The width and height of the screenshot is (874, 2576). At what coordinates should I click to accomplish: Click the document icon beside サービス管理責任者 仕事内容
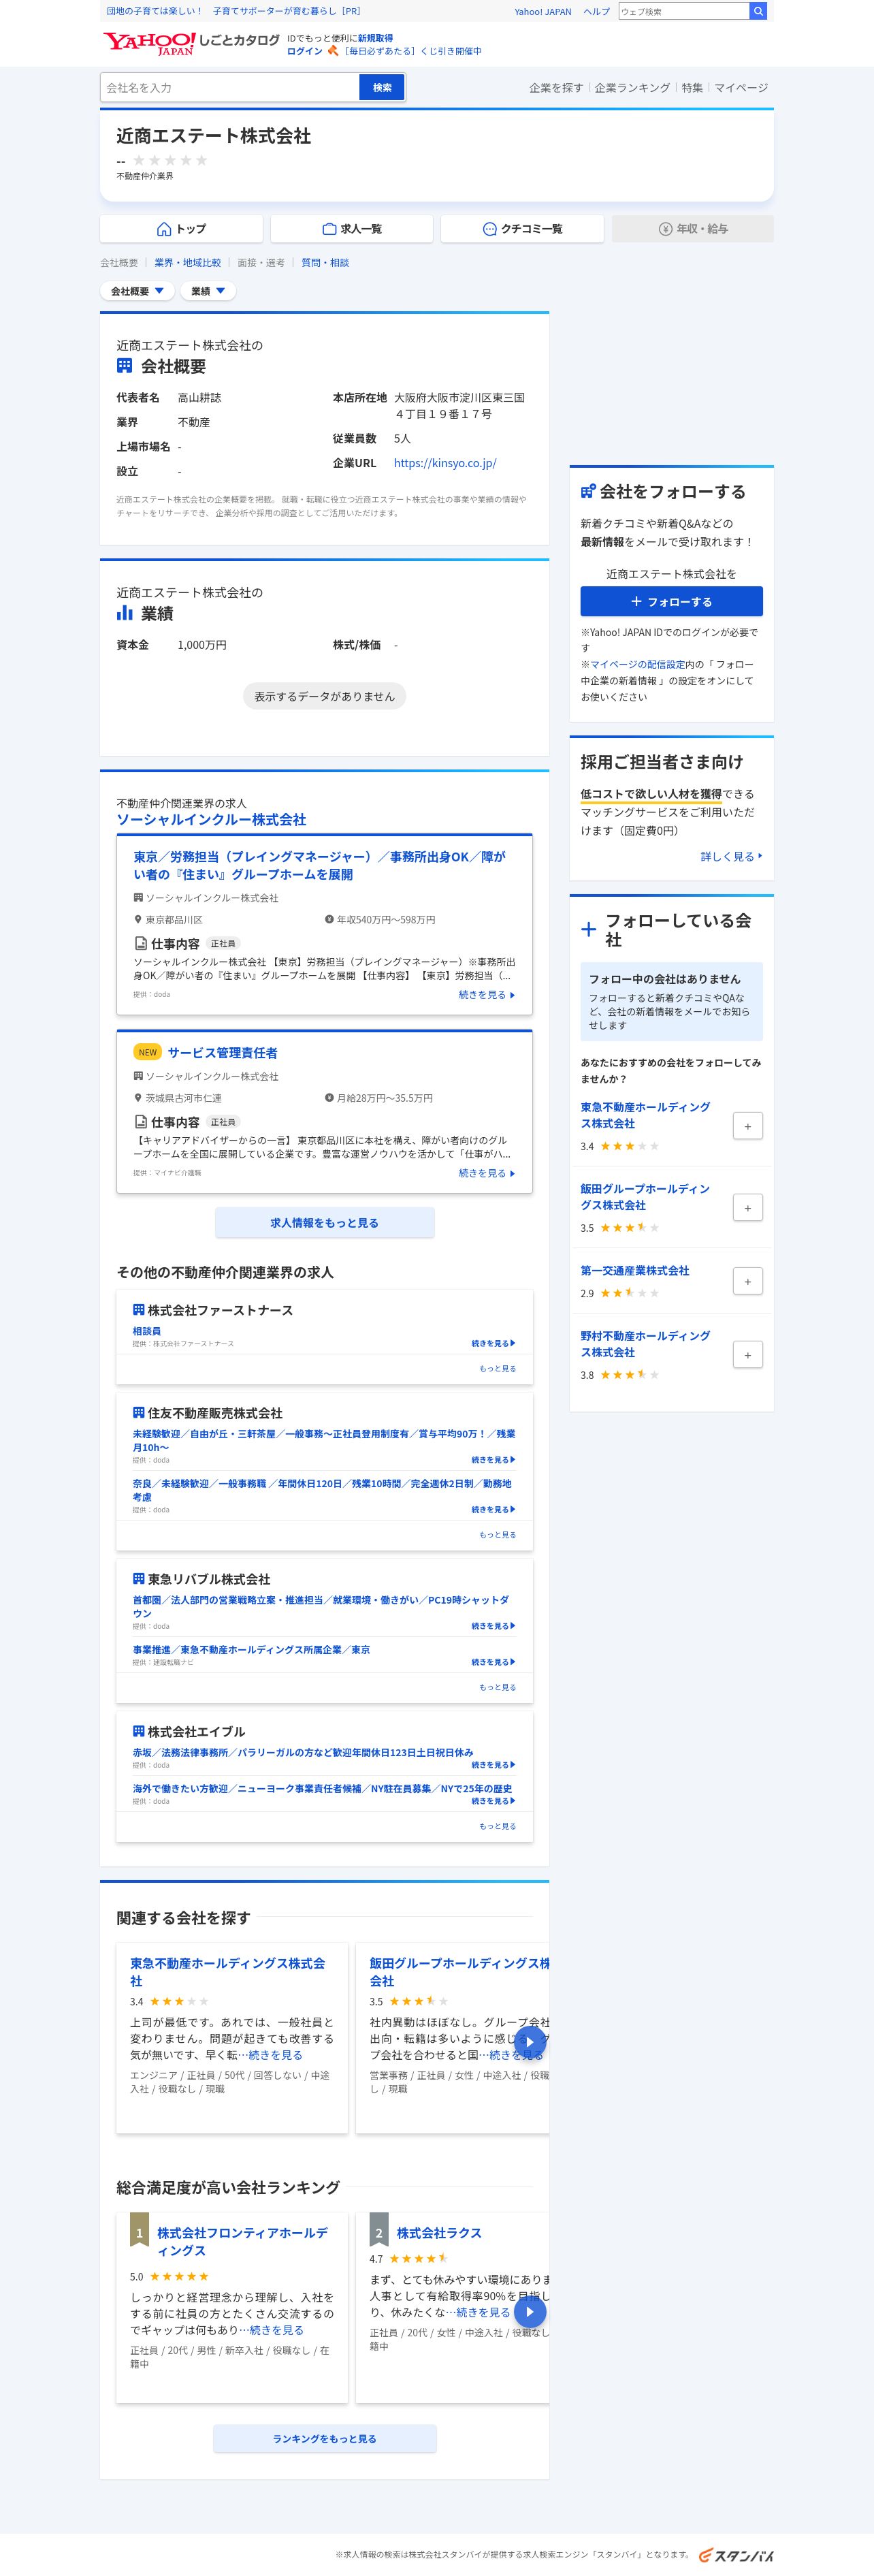click(141, 1122)
